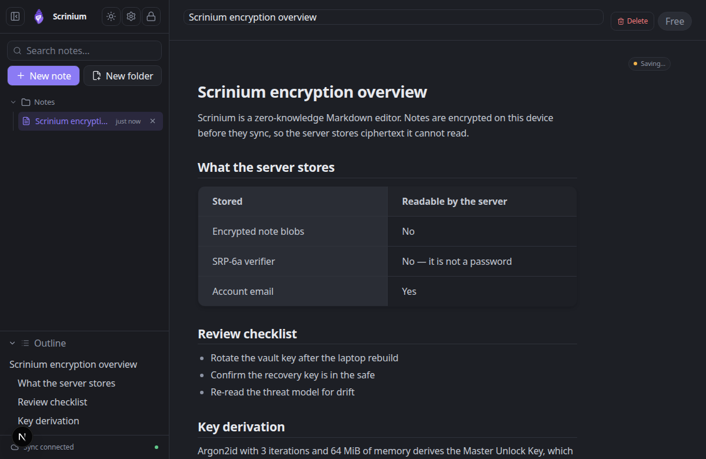Click the zero-knowledge intro paragraph
This screenshot has height=459, width=706.
(x=375, y=125)
